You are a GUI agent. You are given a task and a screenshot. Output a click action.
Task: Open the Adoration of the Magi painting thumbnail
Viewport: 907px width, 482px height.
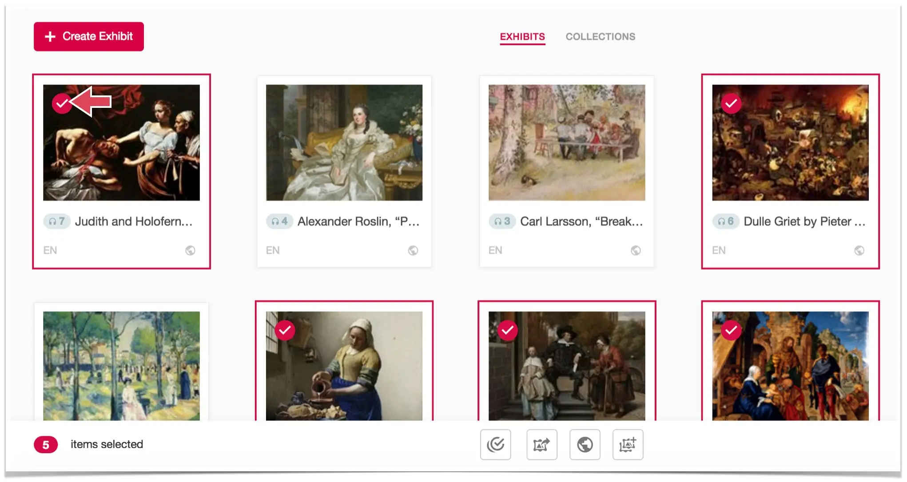click(x=791, y=366)
